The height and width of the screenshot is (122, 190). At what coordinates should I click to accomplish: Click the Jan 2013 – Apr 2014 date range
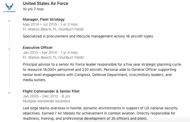40,52
